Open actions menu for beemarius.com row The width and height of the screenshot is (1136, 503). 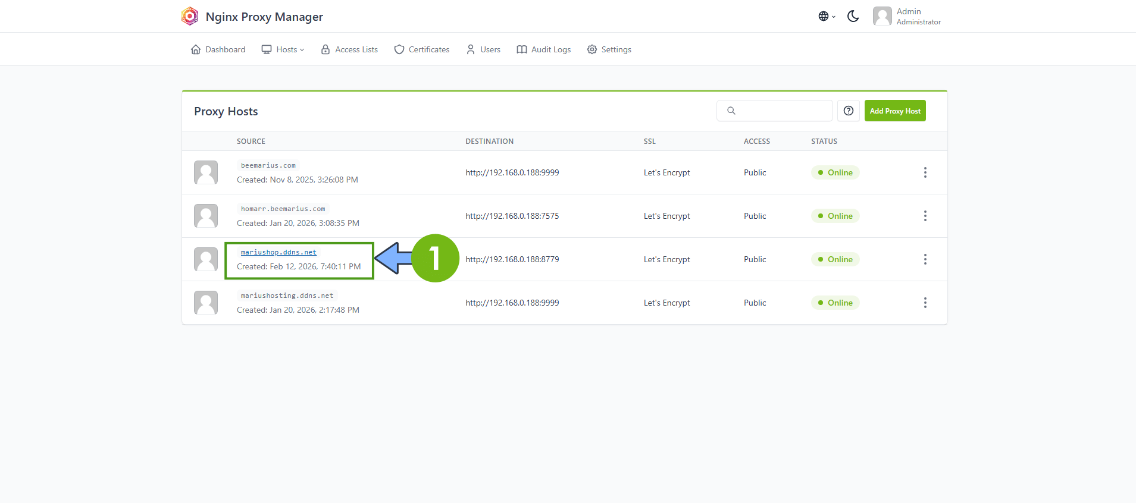(925, 172)
